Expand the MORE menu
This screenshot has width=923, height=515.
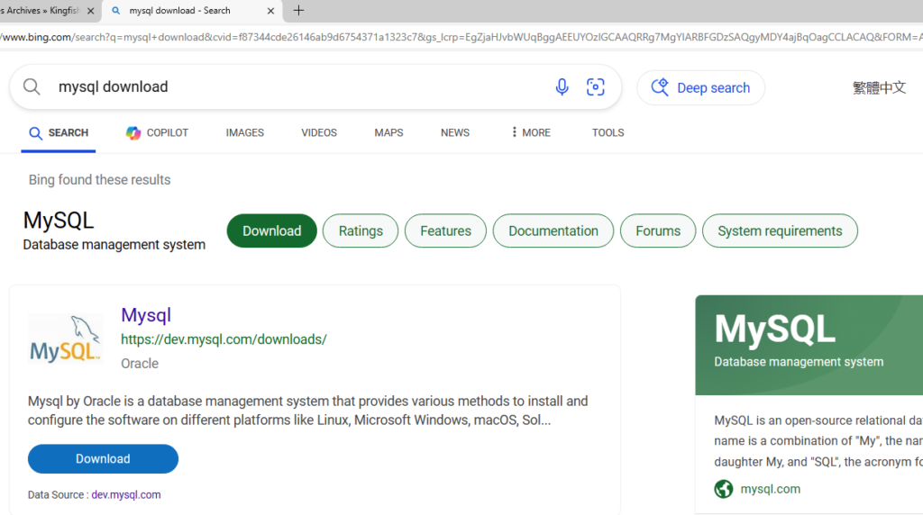[x=531, y=133]
